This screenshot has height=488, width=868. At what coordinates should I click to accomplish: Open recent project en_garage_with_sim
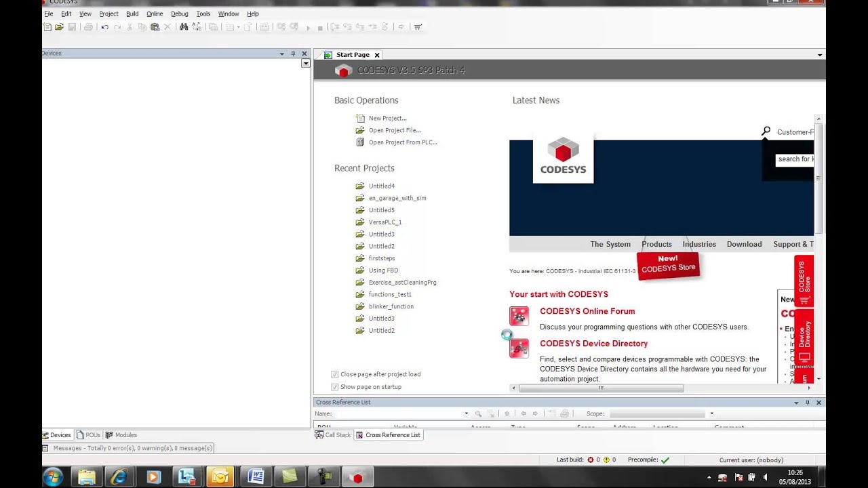(x=397, y=198)
